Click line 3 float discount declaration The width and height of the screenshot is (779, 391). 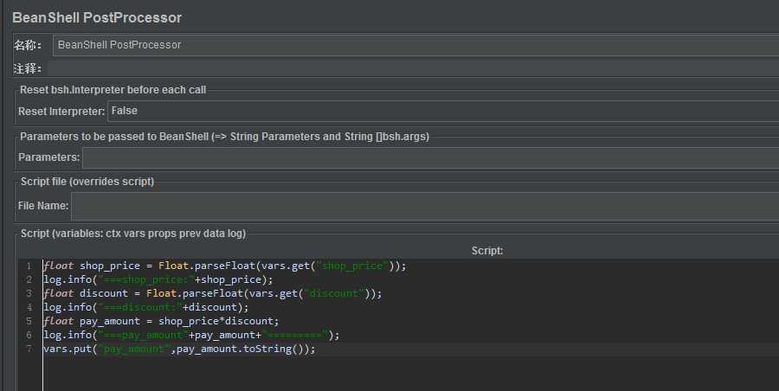pos(213,293)
